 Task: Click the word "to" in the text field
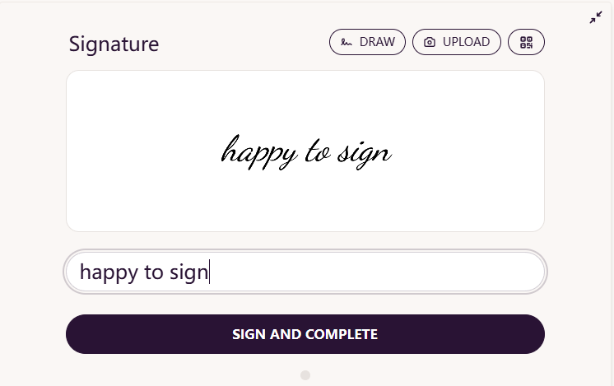153,272
